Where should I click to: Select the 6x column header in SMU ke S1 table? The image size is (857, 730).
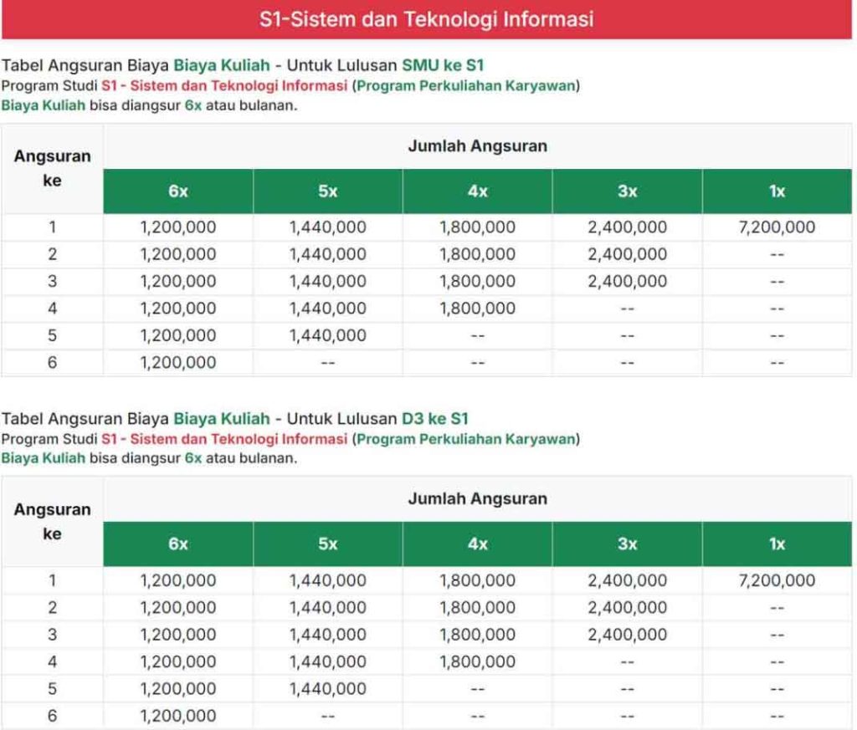[x=178, y=191]
